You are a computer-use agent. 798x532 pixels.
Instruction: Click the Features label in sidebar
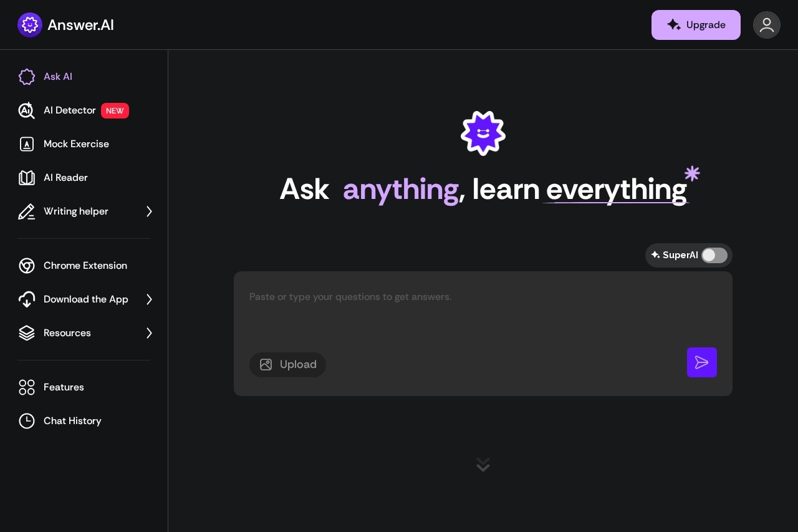[x=64, y=387]
